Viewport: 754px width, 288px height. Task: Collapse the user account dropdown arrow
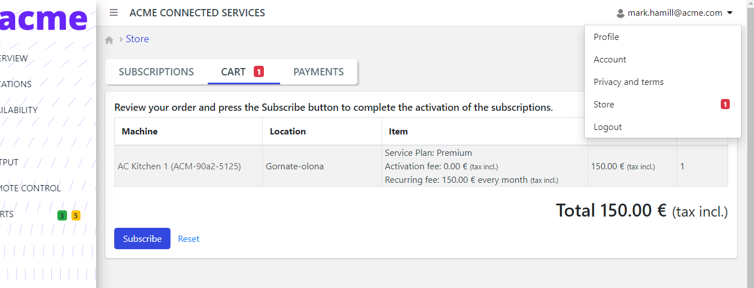[x=730, y=13]
